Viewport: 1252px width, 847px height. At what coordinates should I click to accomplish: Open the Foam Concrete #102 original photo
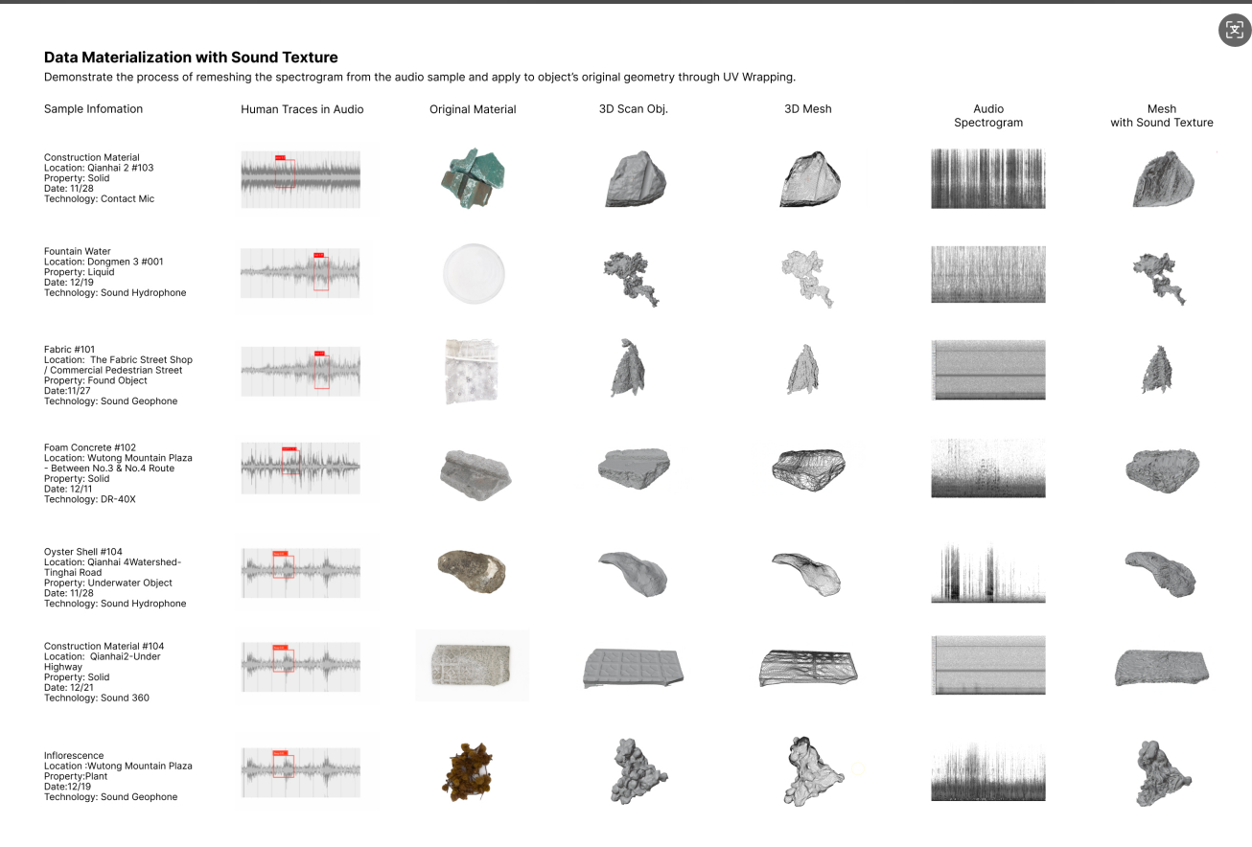(475, 474)
